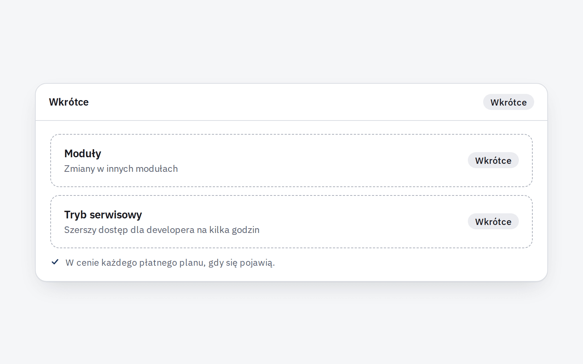Click the Wkrótce badge in the card header
The image size is (583, 364).
(x=508, y=102)
